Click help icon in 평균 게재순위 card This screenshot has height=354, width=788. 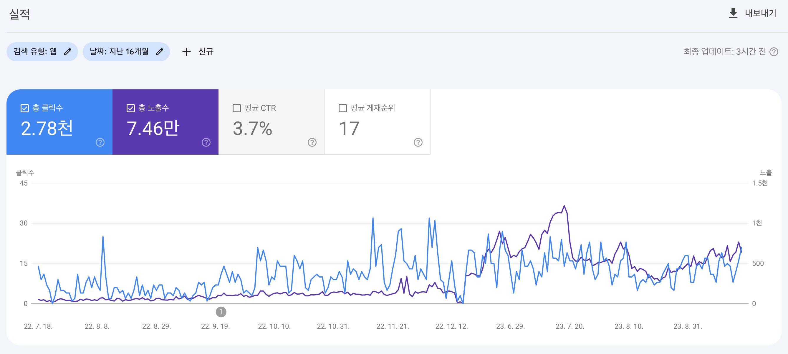pyautogui.click(x=418, y=142)
